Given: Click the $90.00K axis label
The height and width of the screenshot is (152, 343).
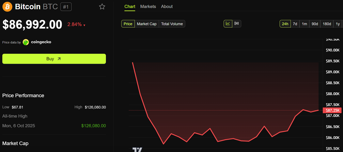Looking at the screenshot, I should (332, 50).
